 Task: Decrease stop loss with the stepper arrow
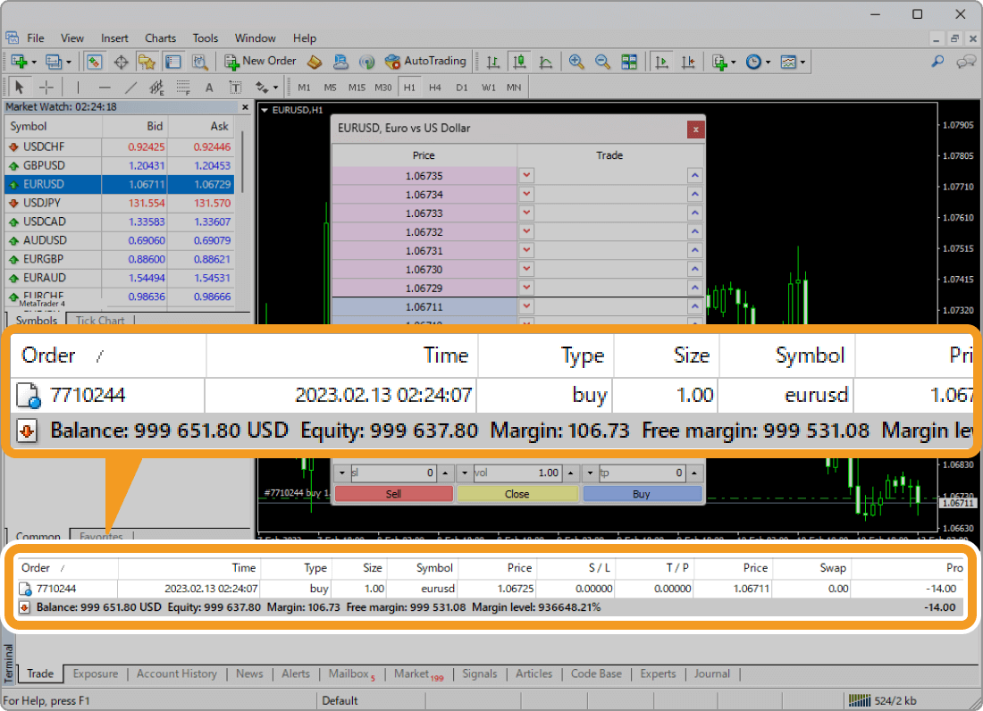click(342, 473)
